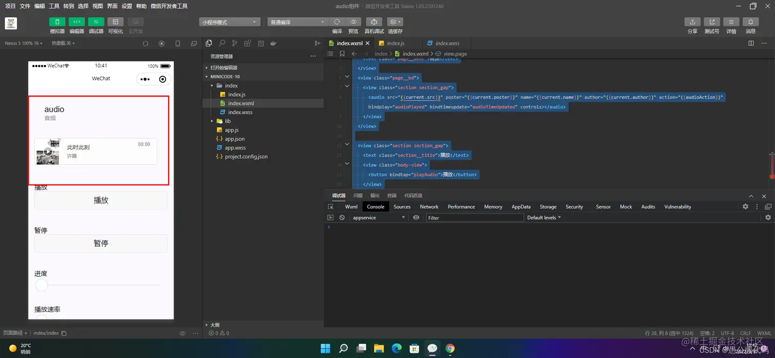
Task: Open the Mini Program mode (小程序模式) dropdown
Action: tap(230, 22)
